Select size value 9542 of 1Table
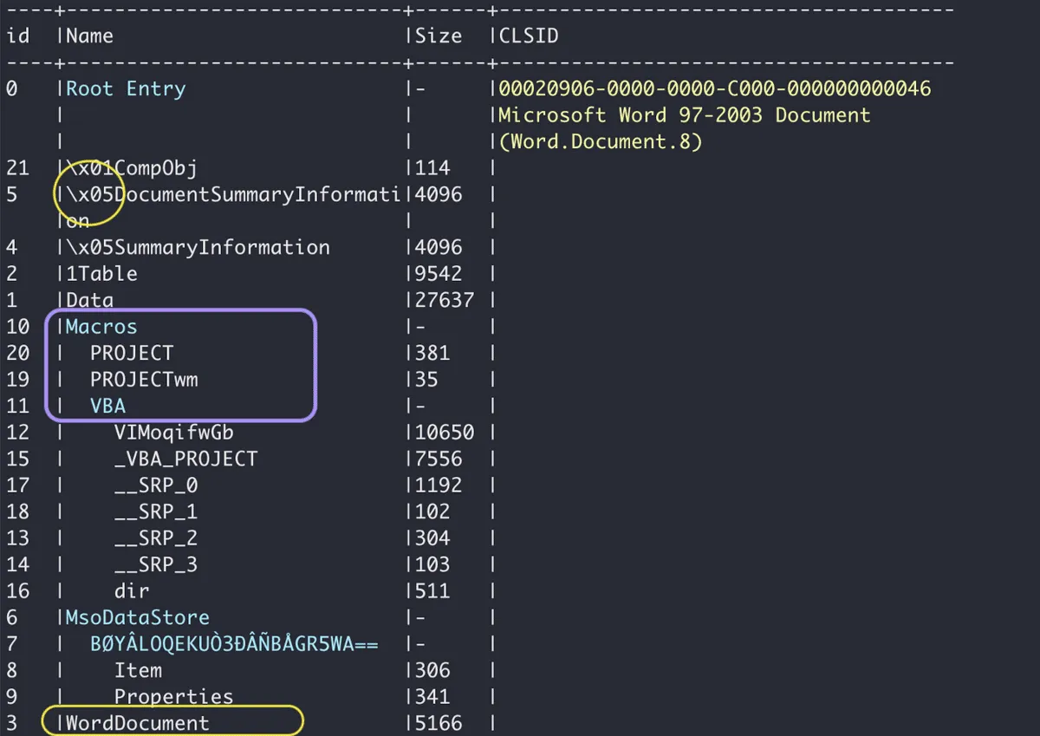The width and height of the screenshot is (1040, 736). tap(438, 274)
